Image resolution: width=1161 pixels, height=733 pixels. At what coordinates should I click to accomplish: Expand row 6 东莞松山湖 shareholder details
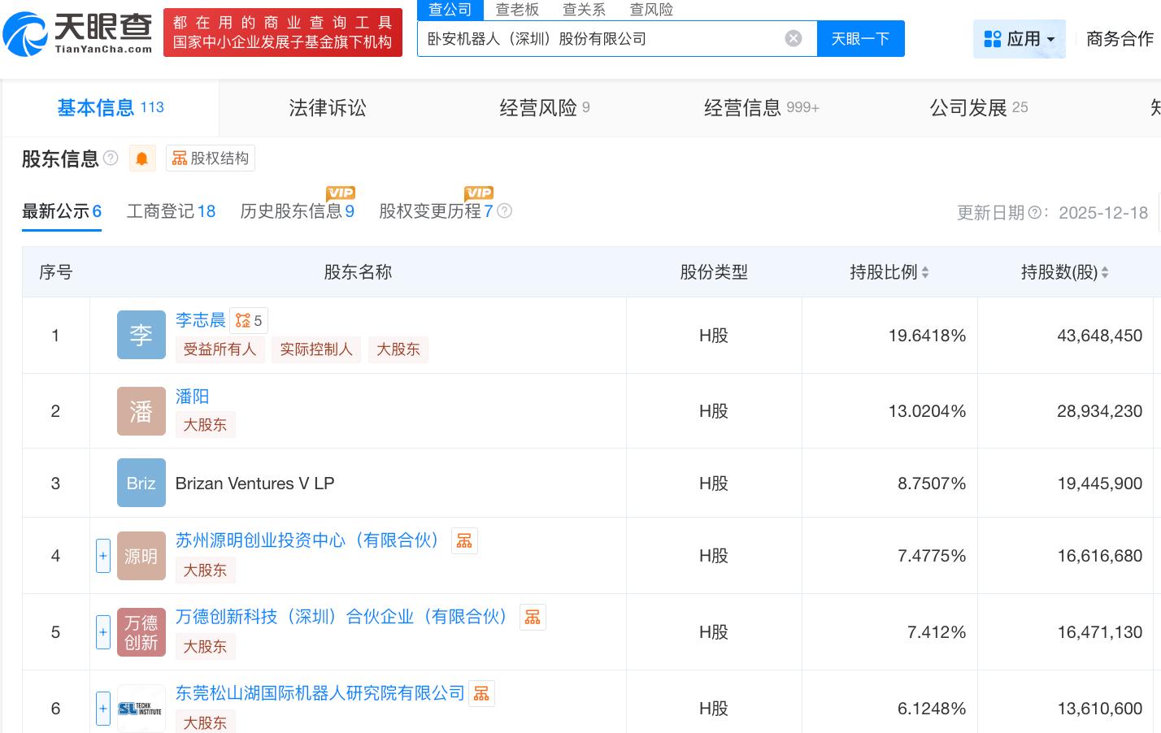[103, 709]
